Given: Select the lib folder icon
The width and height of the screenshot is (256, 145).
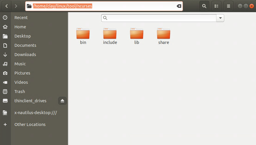Looking at the screenshot, I should pyautogui.click(x=137, y=34).
